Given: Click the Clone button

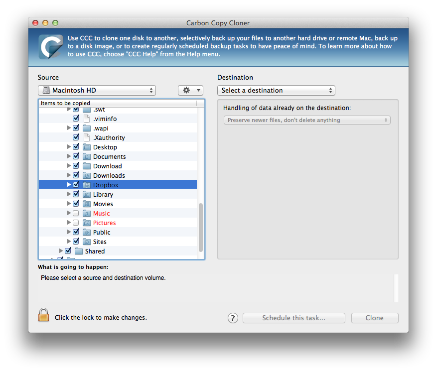Looking at the screenshot, I should (x=375, y=318).
